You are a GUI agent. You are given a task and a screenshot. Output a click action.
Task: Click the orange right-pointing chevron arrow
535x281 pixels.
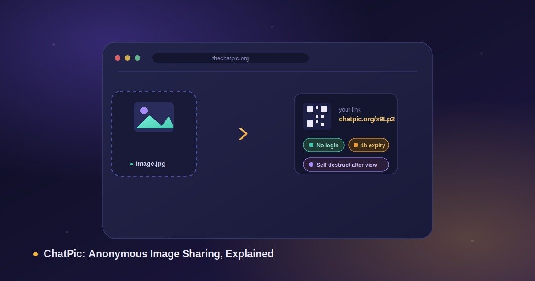pyautogui.click(x=243, y=134)
